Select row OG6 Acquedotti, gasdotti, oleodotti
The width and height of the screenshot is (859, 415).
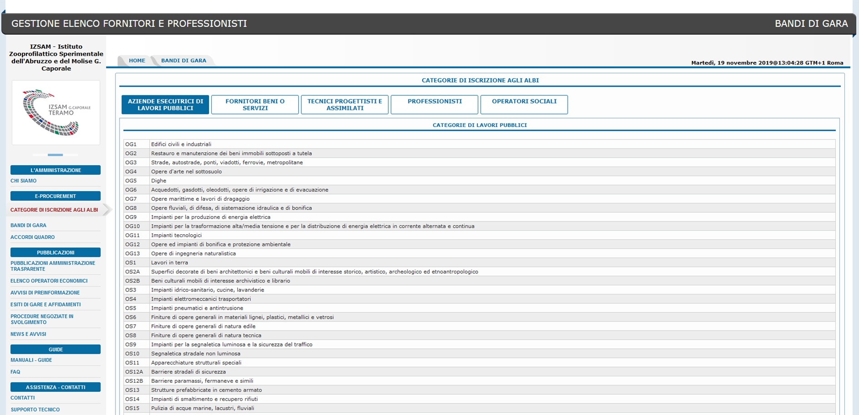(x=479, y=189)
